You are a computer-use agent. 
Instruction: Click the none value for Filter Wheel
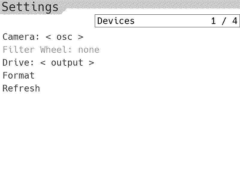(89, 50)
